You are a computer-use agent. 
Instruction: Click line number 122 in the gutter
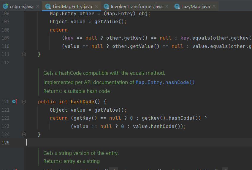[x=6, y=118]
